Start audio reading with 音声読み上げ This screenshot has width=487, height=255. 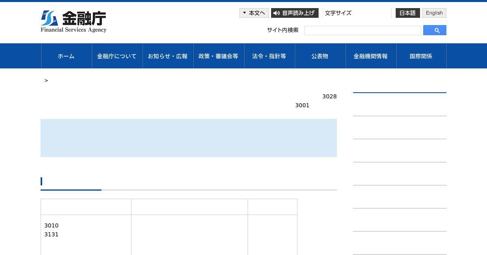tap(295, 13)
